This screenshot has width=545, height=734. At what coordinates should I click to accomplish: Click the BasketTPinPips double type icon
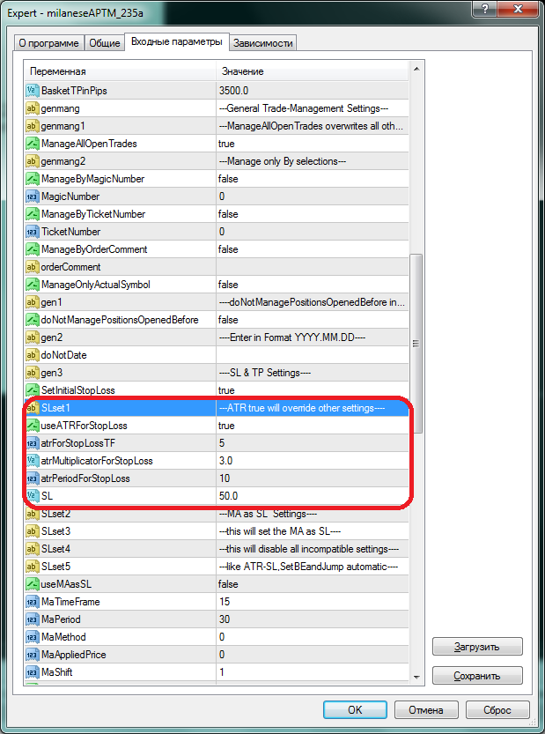(33, 91)
